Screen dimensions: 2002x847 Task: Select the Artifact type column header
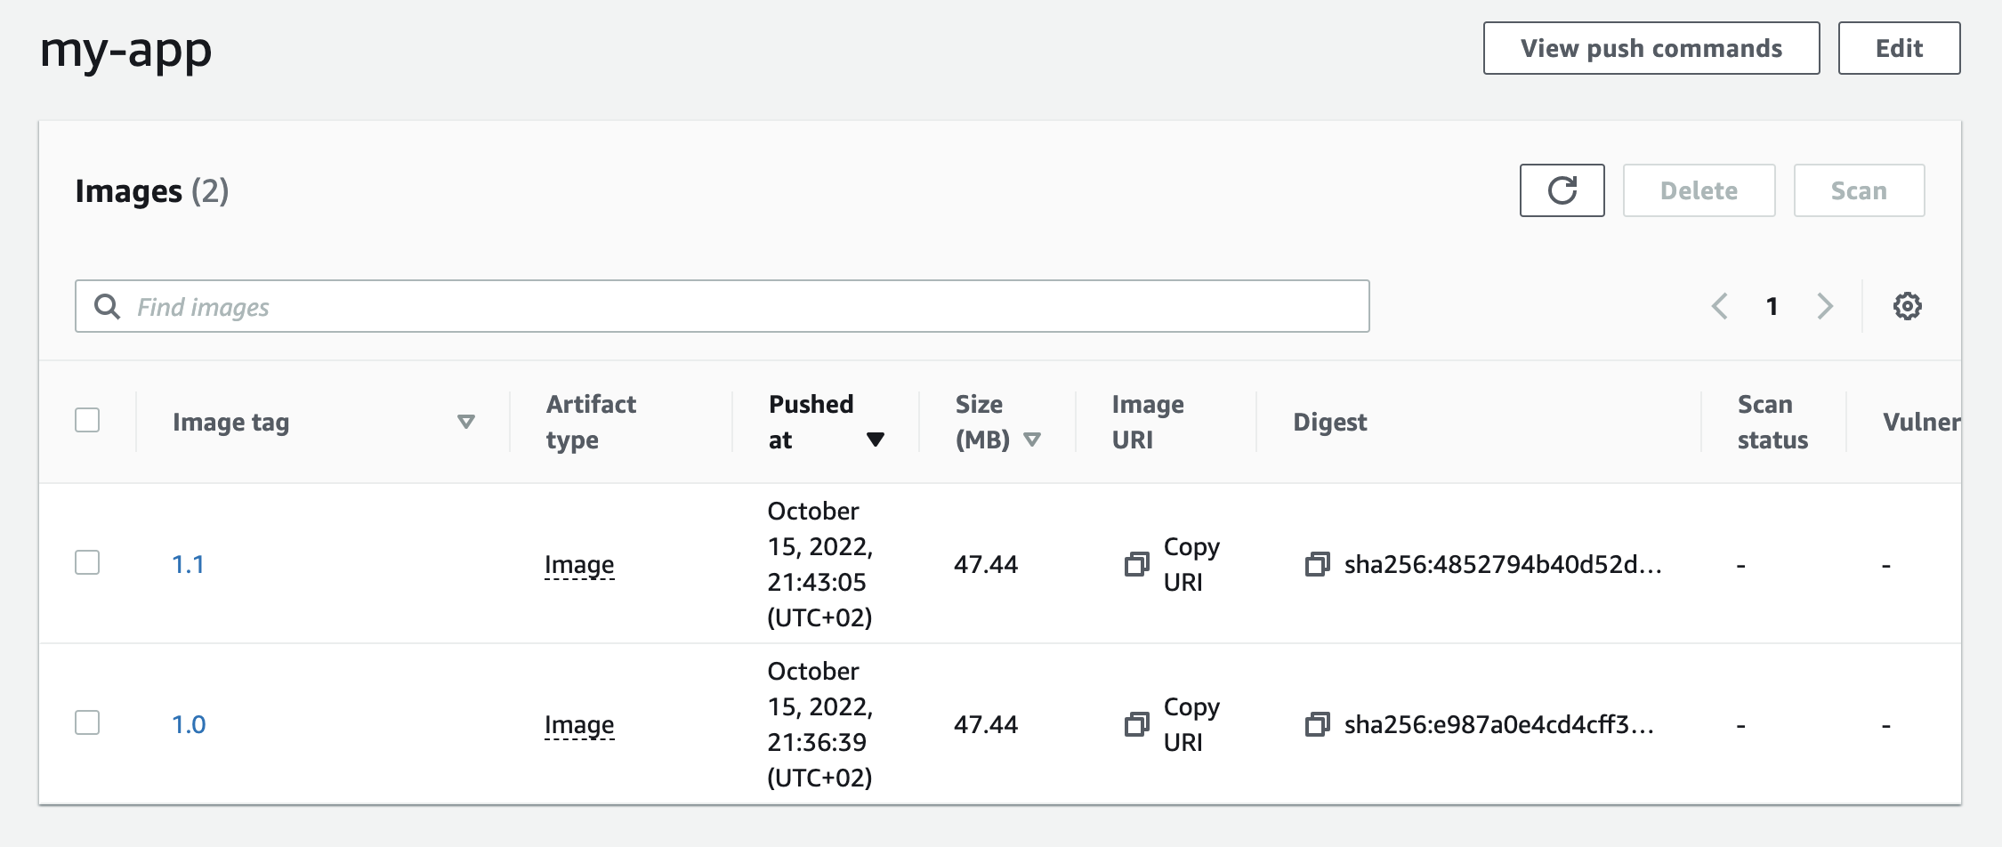point(590,421)
